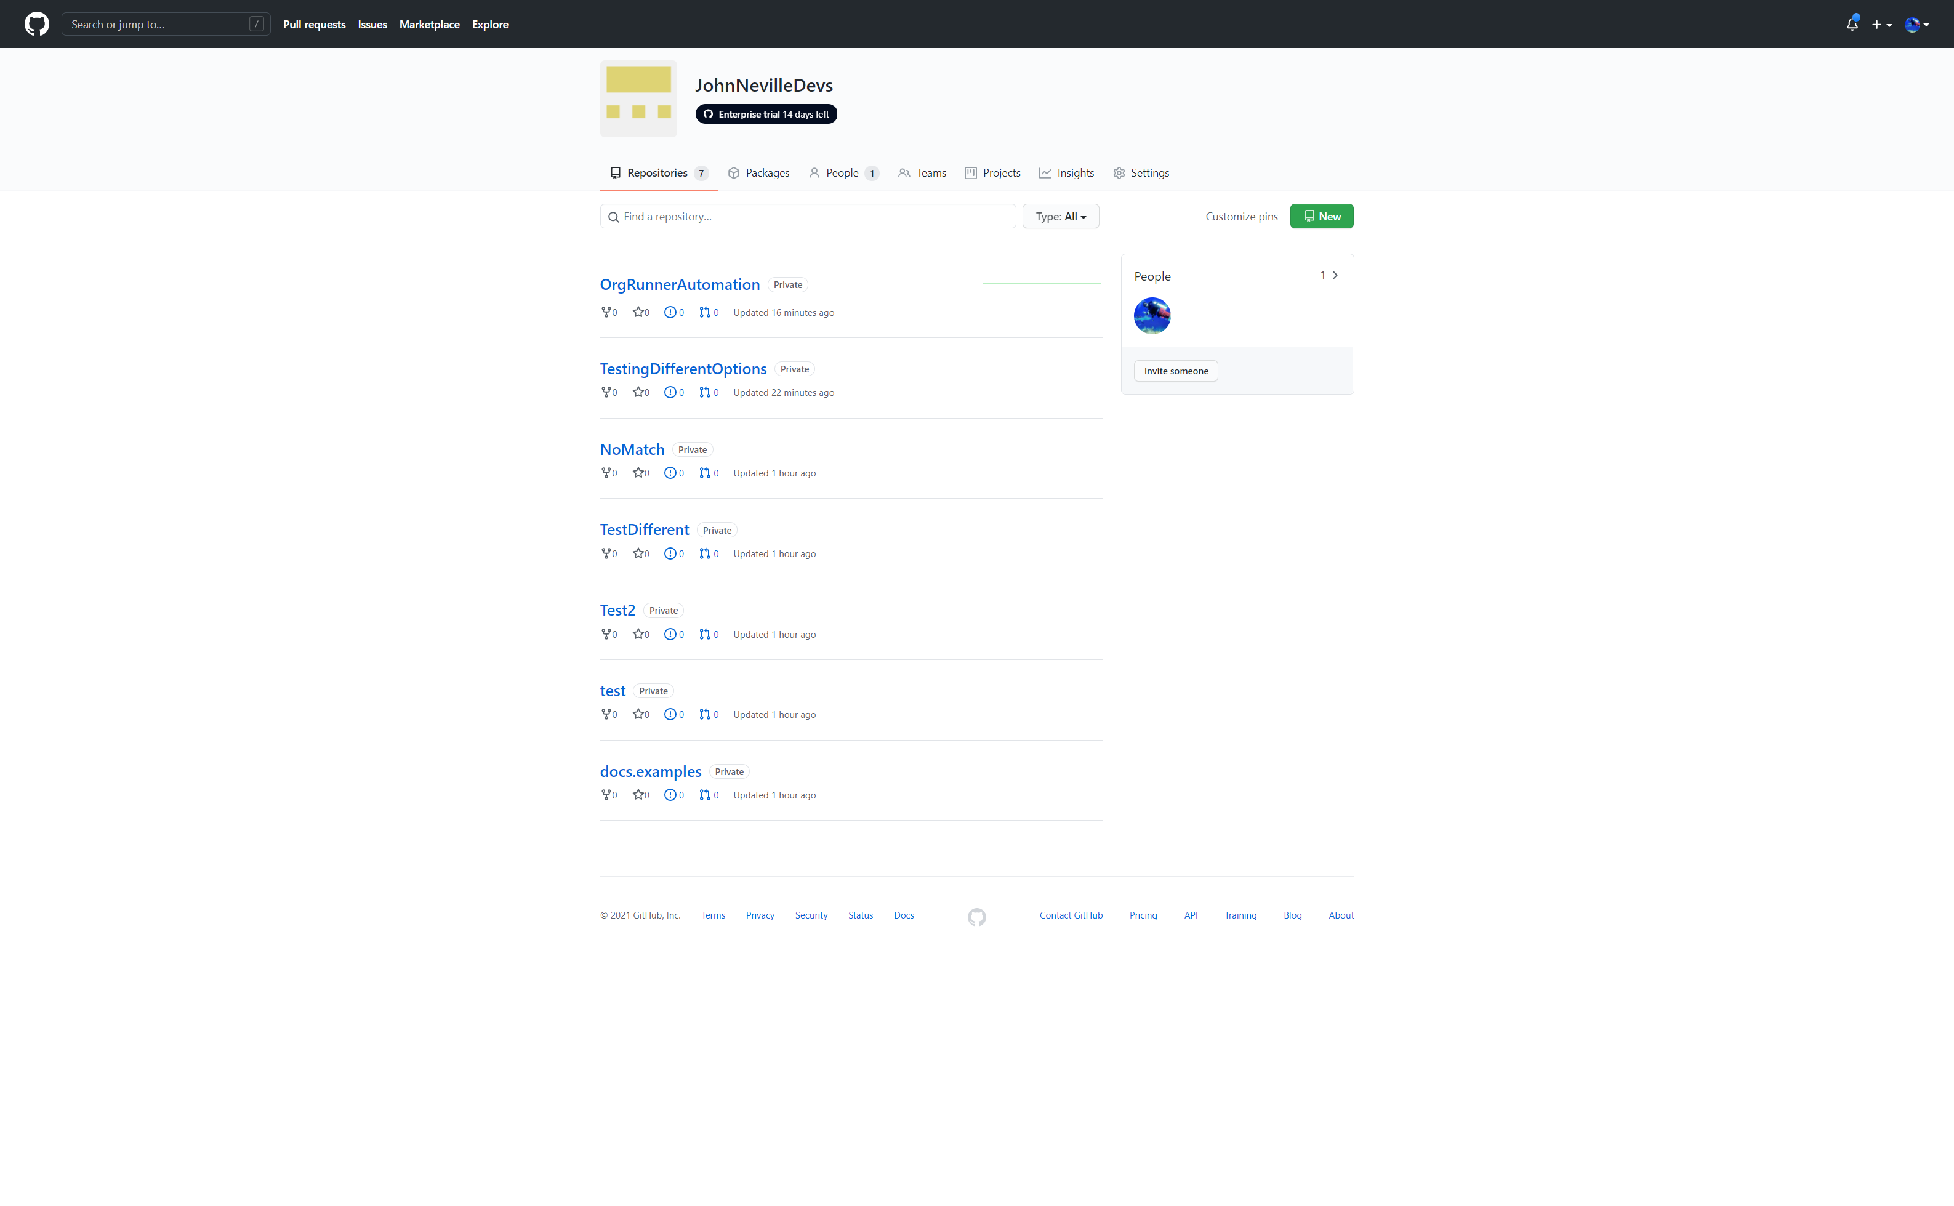Click the member avatar in the People panel
Viewport: 1954px width, 1206px height.
(1152, 316)
